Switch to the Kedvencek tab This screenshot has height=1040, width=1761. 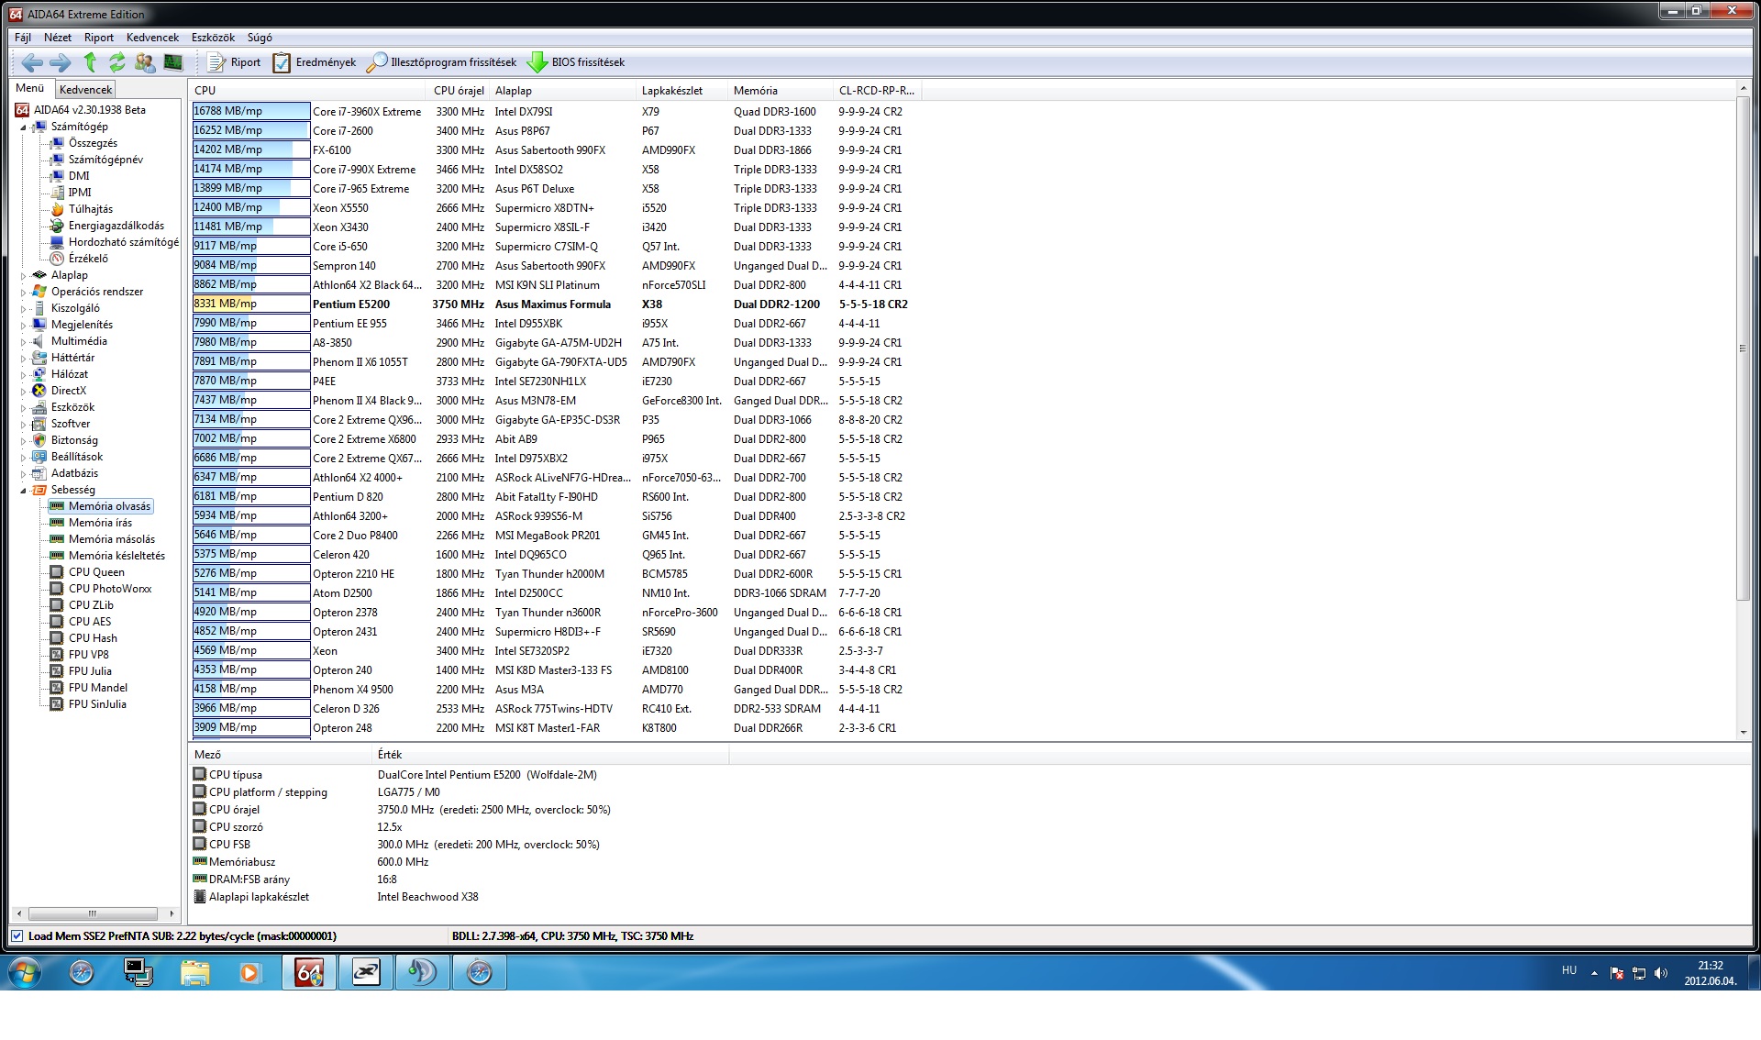[x=85, y=89]
